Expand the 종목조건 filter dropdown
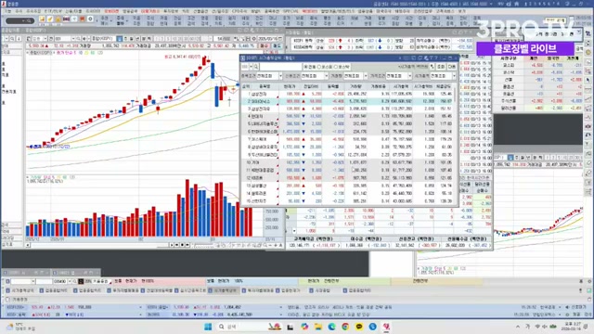The height and width of the screenshot is (334, 594). click(280, 76)
